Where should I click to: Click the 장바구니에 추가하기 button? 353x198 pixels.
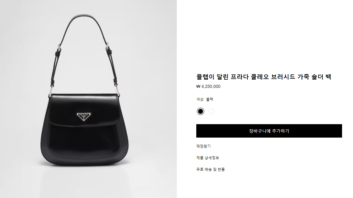coord(269,131)
